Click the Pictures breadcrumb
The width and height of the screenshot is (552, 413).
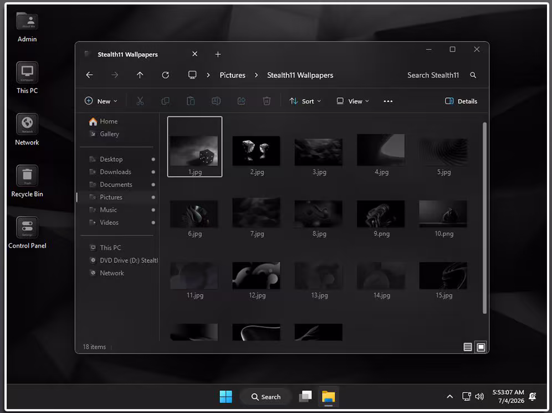point(232,75)
